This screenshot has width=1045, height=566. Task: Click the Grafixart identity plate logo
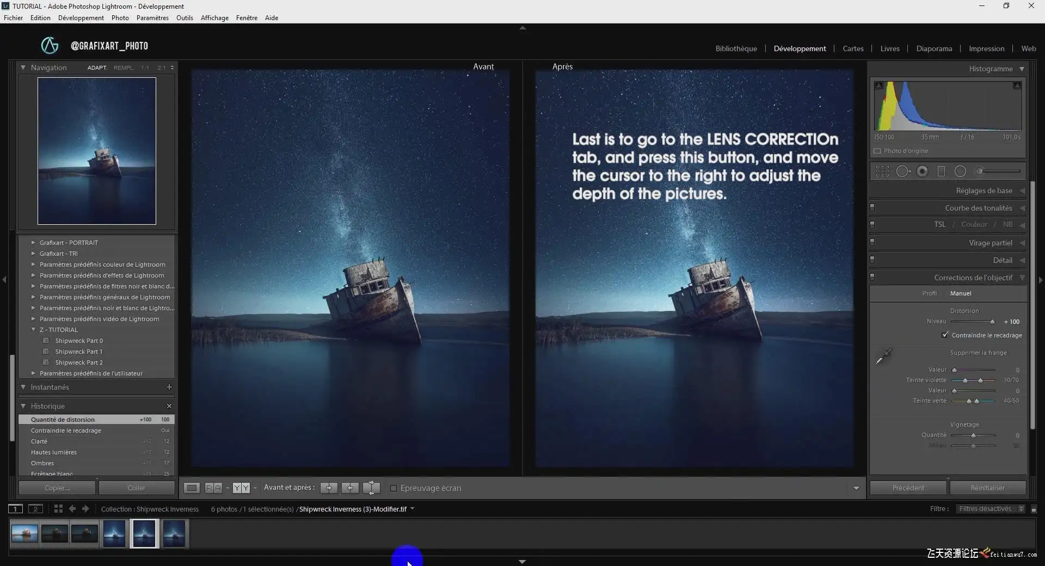[x=50, y=46]
